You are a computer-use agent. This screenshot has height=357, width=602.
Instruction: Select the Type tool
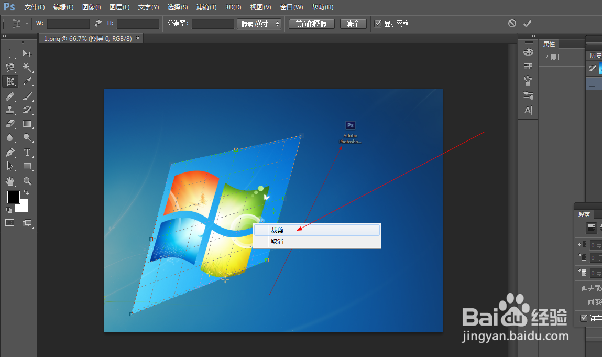pyautogui.click(x=27, y=153)
